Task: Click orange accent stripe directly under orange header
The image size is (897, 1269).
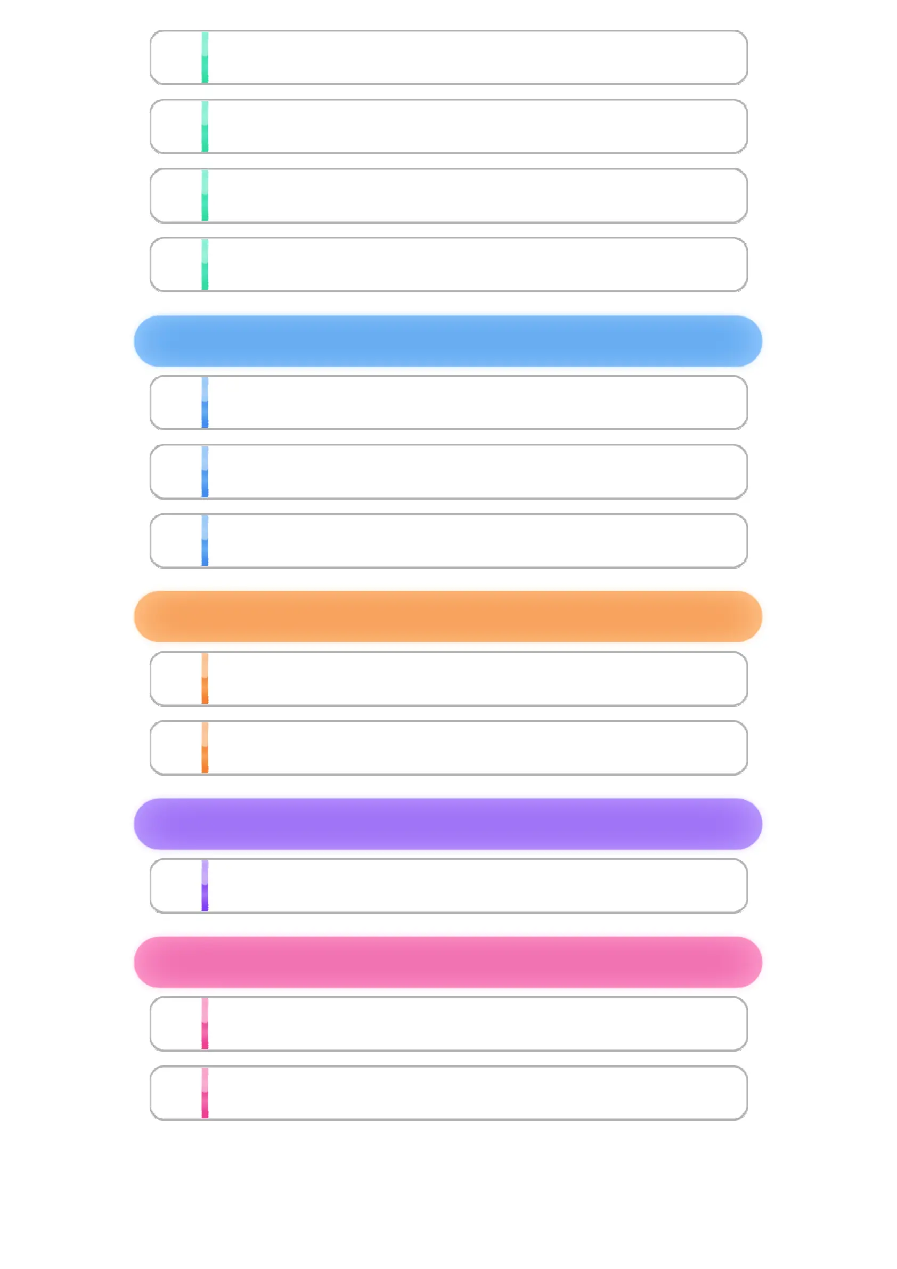Action: point(205,678)
